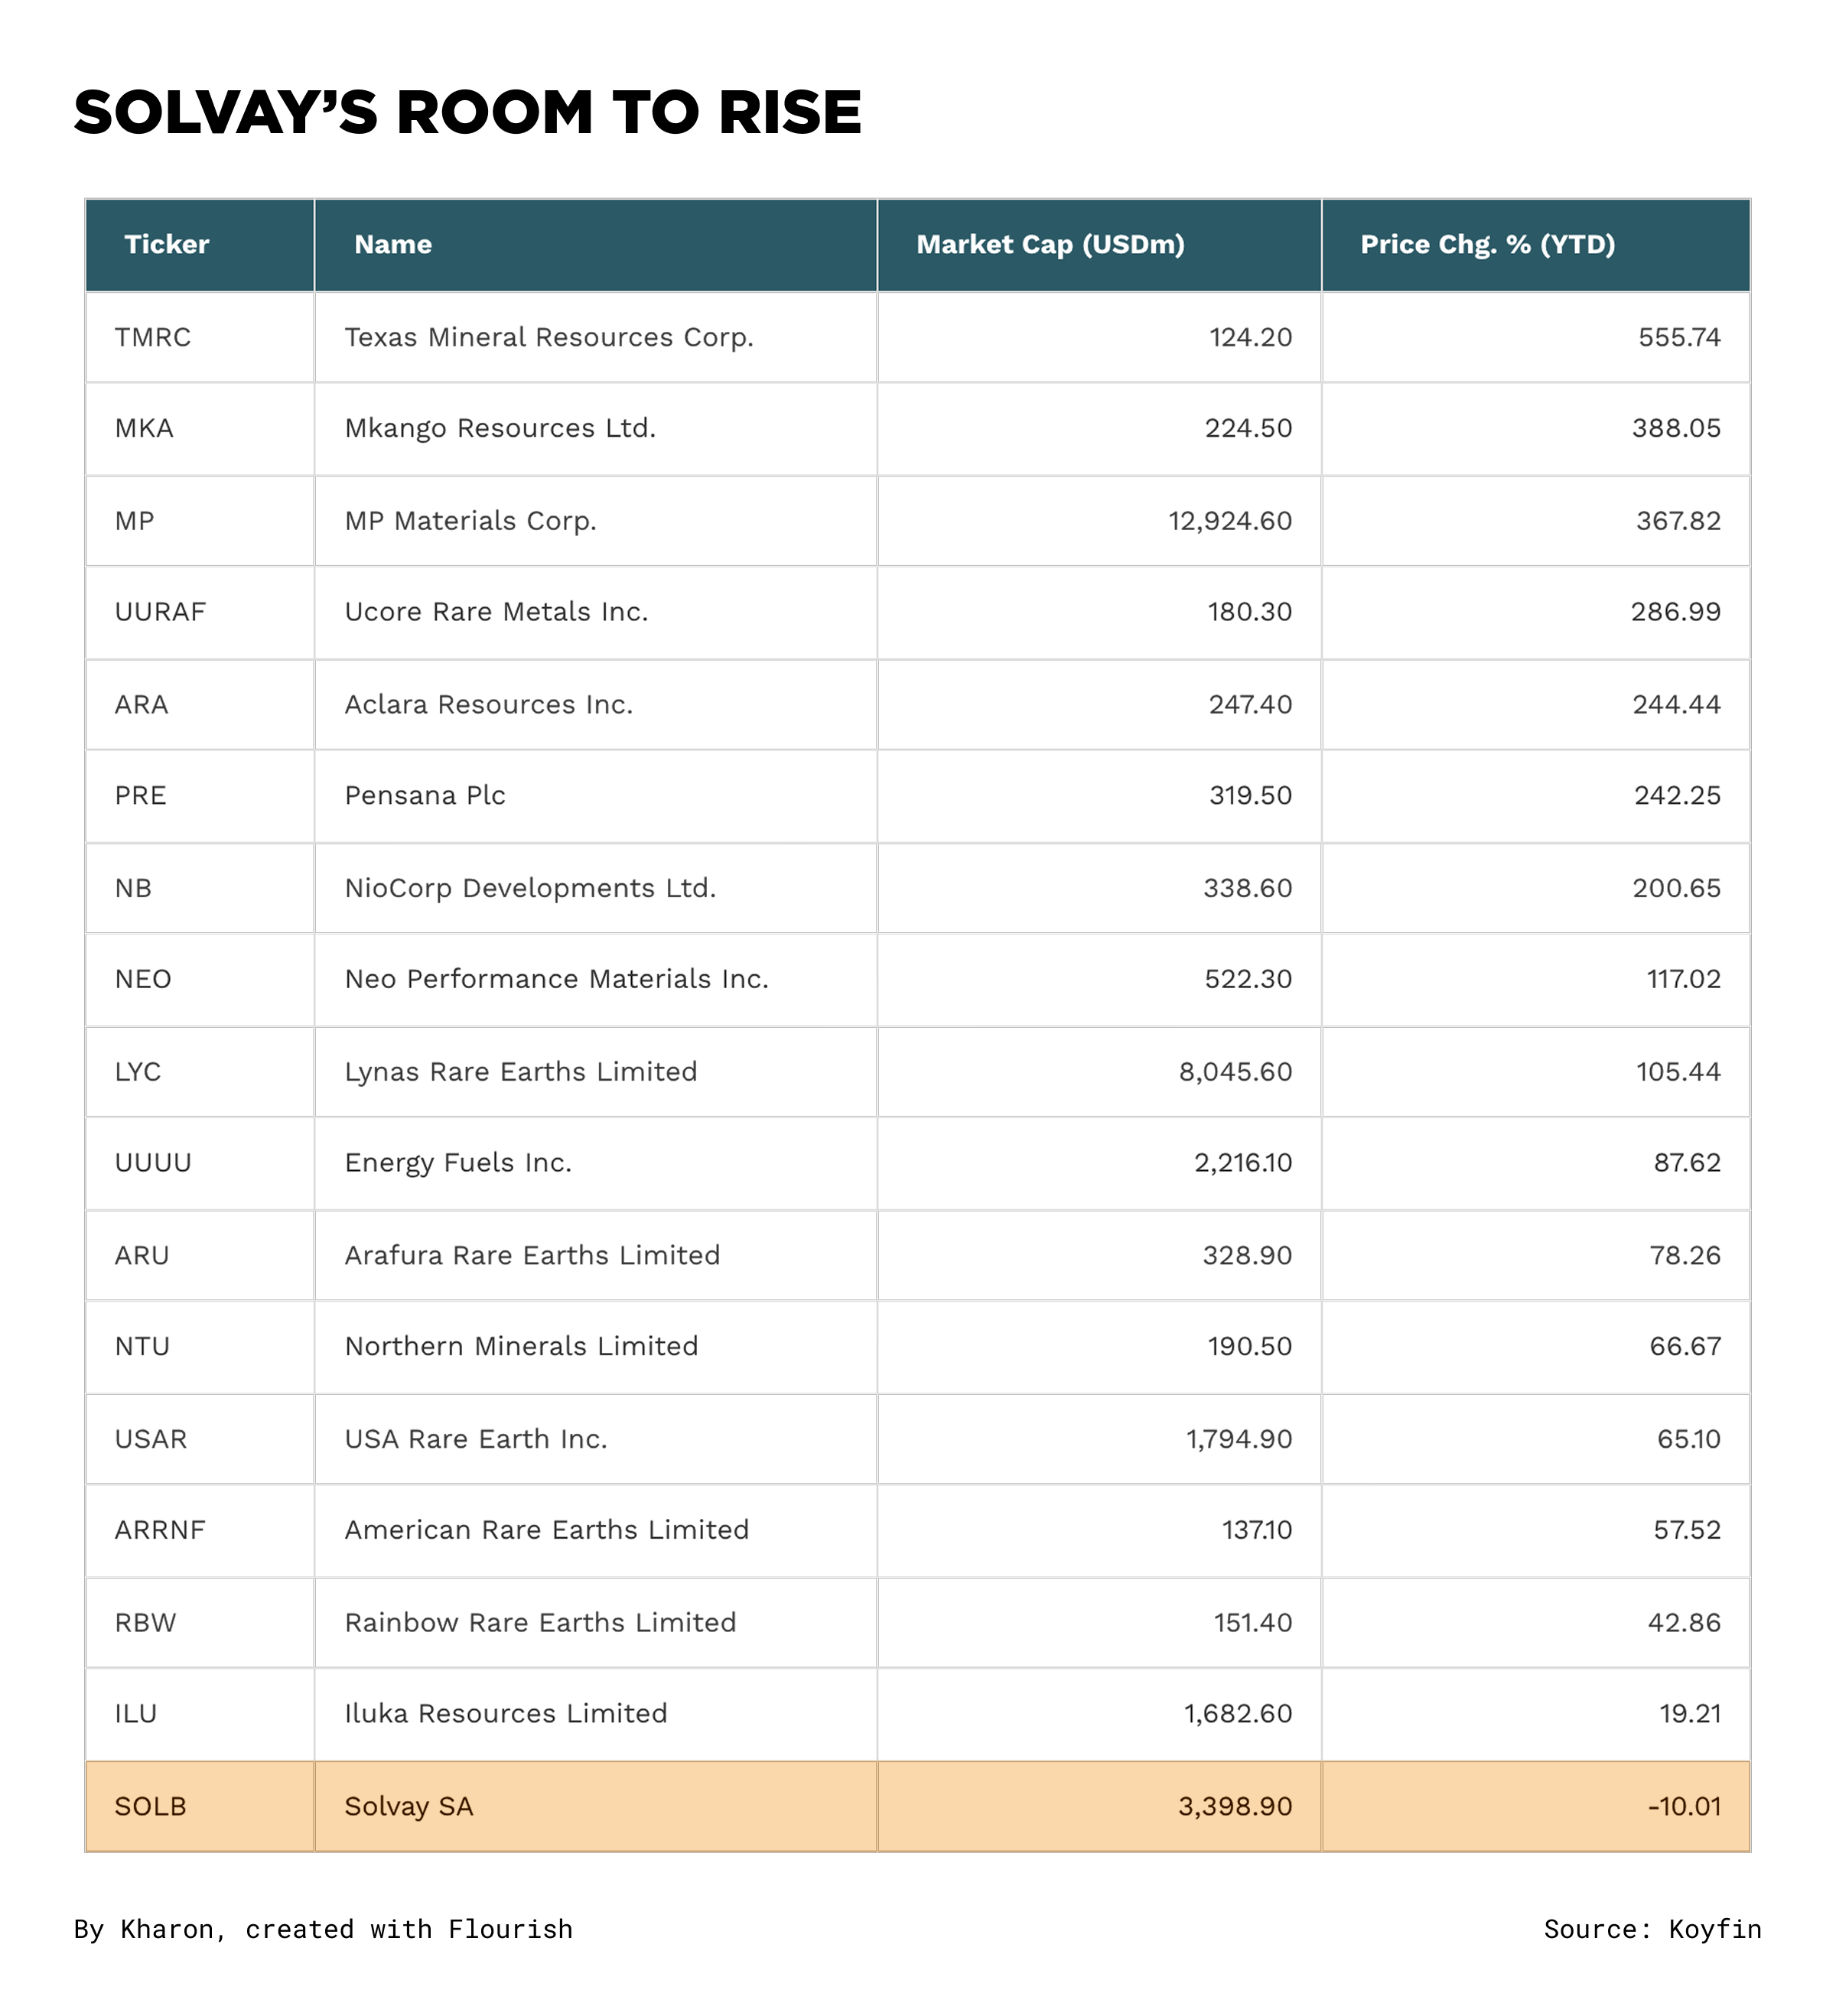Viewport: 1836px width, 2016px height.
Task: Click the Mkango Resources Ltd. row name
Action: click(499, 429)
